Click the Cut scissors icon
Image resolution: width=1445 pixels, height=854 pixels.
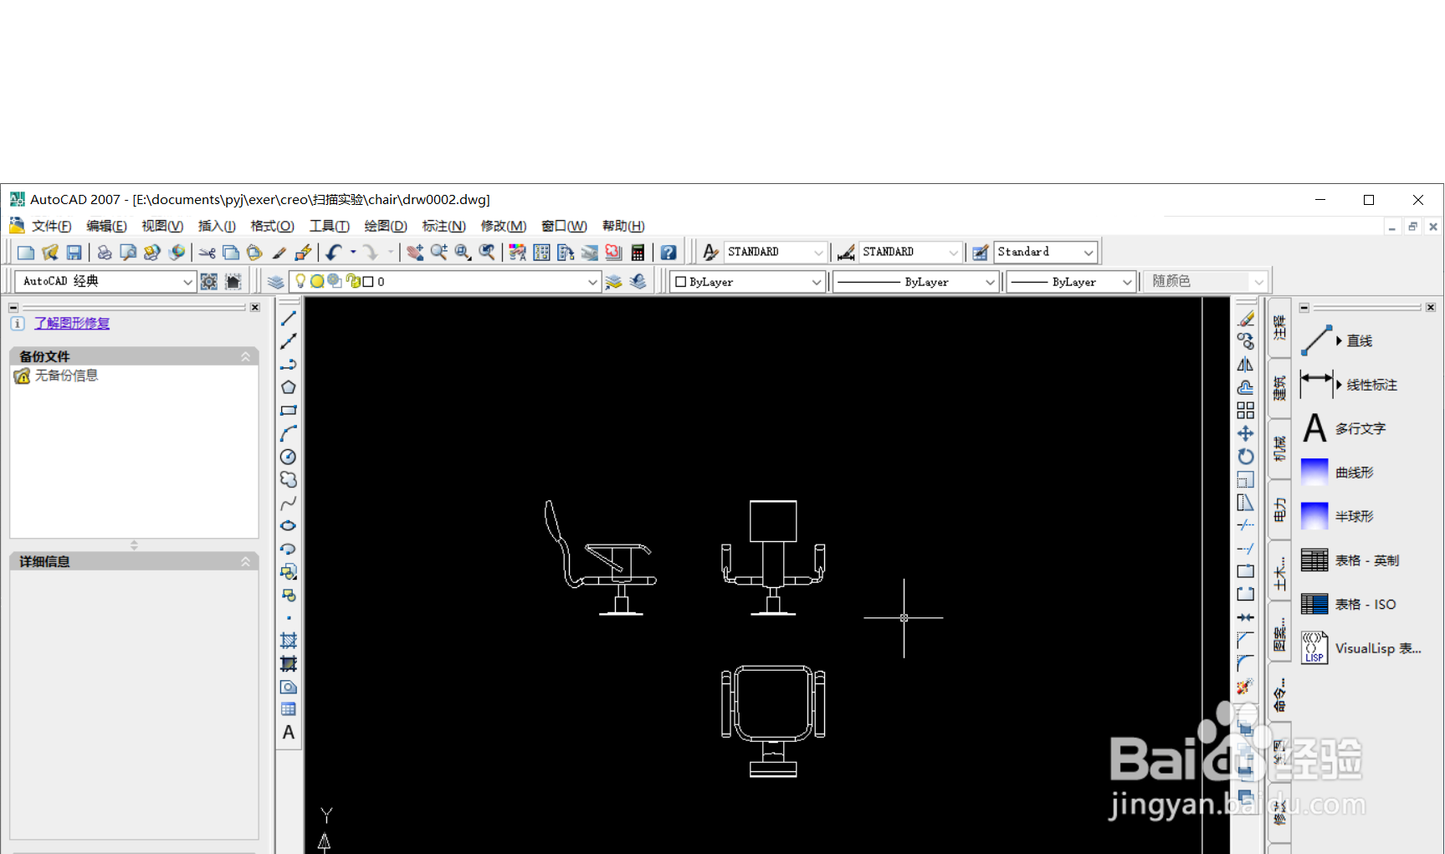click(207, 252)
